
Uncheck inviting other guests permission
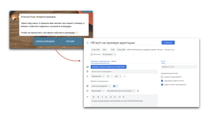click(162, 81)
